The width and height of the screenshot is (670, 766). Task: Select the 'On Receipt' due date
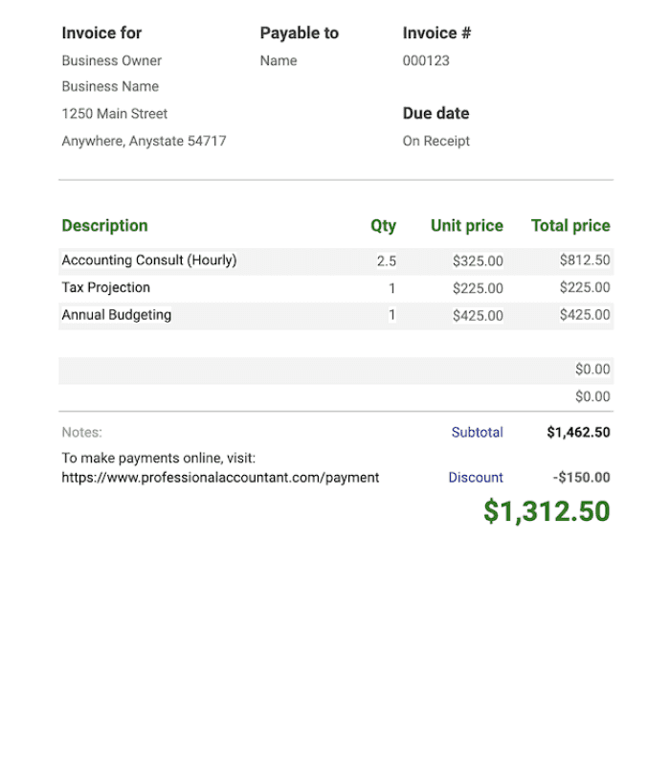[436, 141]
